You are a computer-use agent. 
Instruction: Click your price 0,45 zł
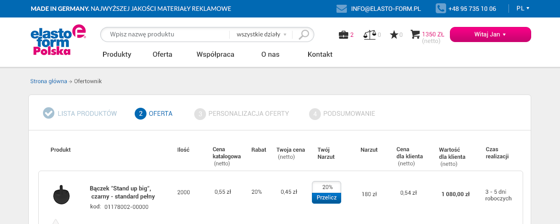click(x=289, y=192)
